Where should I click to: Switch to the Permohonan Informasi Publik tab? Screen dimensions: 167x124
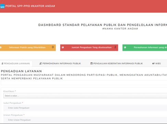coord(60,64)
